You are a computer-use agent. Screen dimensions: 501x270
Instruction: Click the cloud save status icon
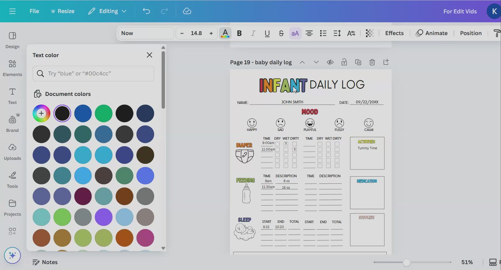click(x=187, y=11)
